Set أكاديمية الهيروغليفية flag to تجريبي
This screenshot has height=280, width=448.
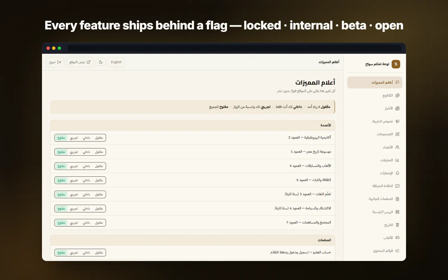74,138
